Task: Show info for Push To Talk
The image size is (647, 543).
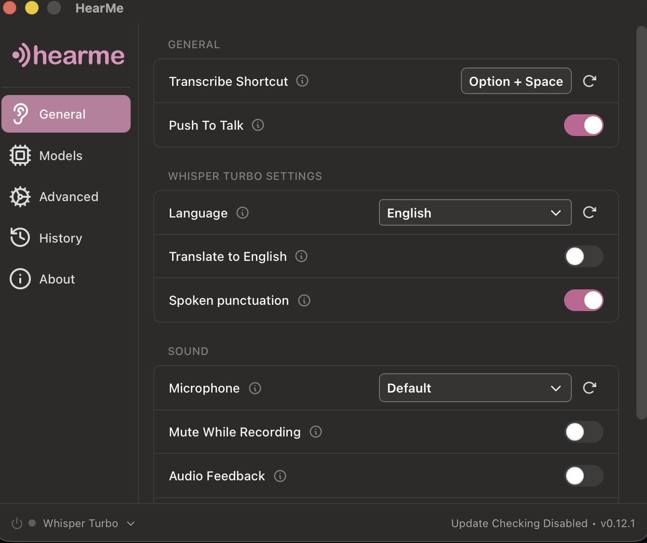Action: (258, 125)
